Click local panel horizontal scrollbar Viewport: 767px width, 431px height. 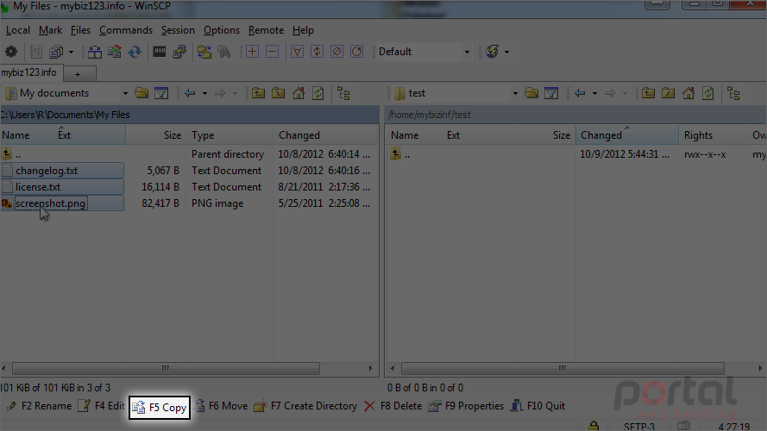point(166,368)
